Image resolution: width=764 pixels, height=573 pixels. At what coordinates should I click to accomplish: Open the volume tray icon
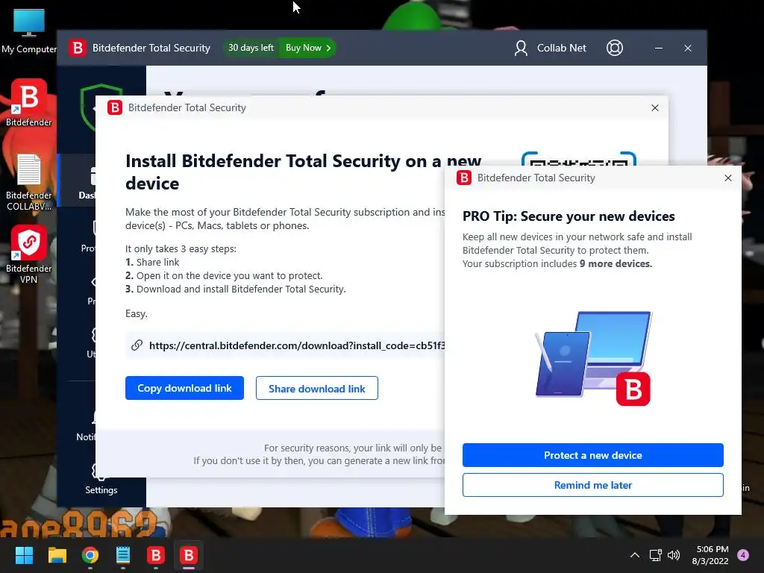click(674, 555)
